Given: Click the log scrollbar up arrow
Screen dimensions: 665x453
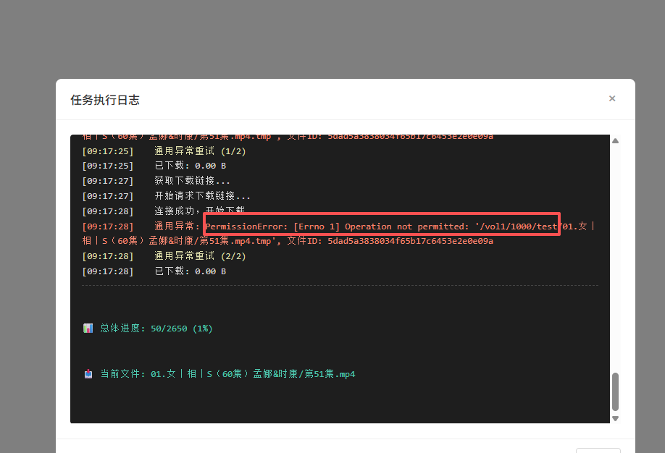Looking at the screenshot, I should coord(616,140).
